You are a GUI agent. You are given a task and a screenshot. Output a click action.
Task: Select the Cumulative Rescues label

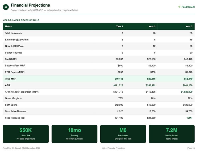click(16, 111)
